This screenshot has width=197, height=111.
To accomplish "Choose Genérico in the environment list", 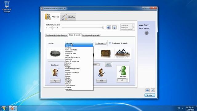I will point(79,48).
